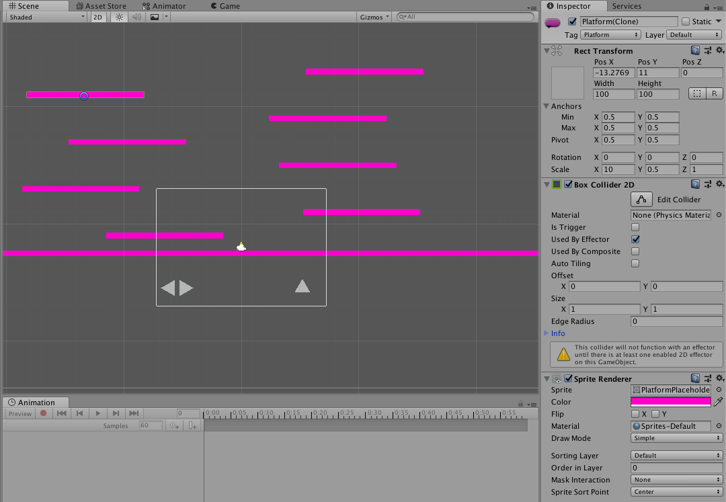The height and width of the screenshot is (502, 726).
Task: Click the Preview button in Animation panel
Action: pyautogui.click(x=19, y=413)
